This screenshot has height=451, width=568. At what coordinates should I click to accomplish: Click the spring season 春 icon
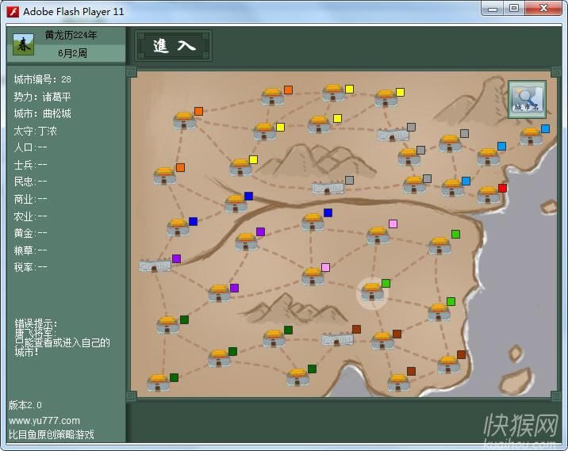23,44
